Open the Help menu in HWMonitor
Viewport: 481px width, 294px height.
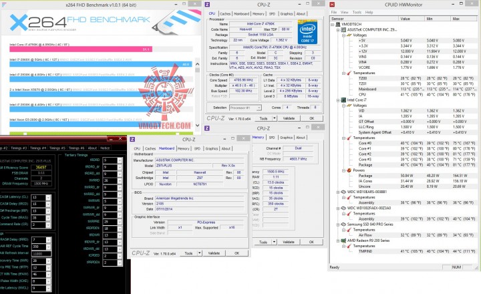[x=369, y=12]
